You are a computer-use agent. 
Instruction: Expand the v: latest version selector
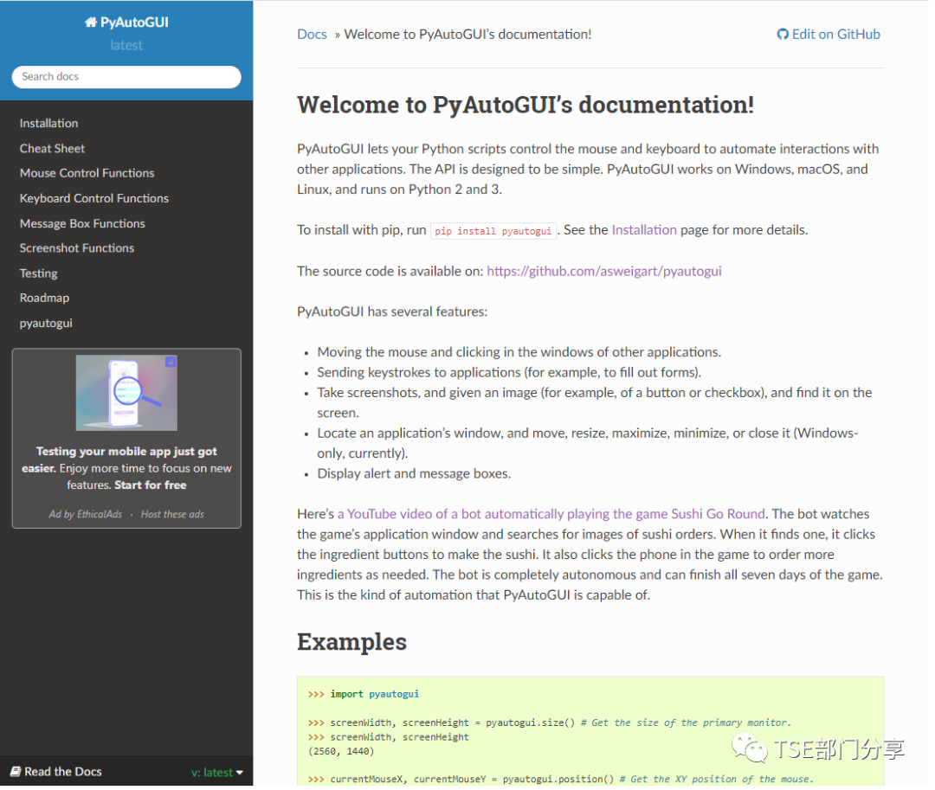(x=216, y=772)
